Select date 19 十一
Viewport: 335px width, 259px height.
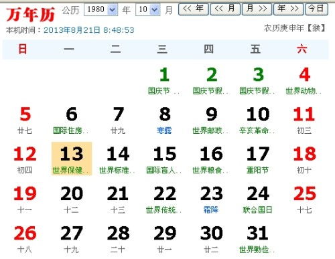coord(25,200)
